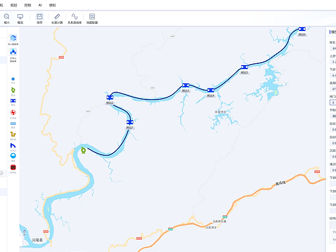Open the 规划 menu
The image size is (336, 252).
[14, 5]
